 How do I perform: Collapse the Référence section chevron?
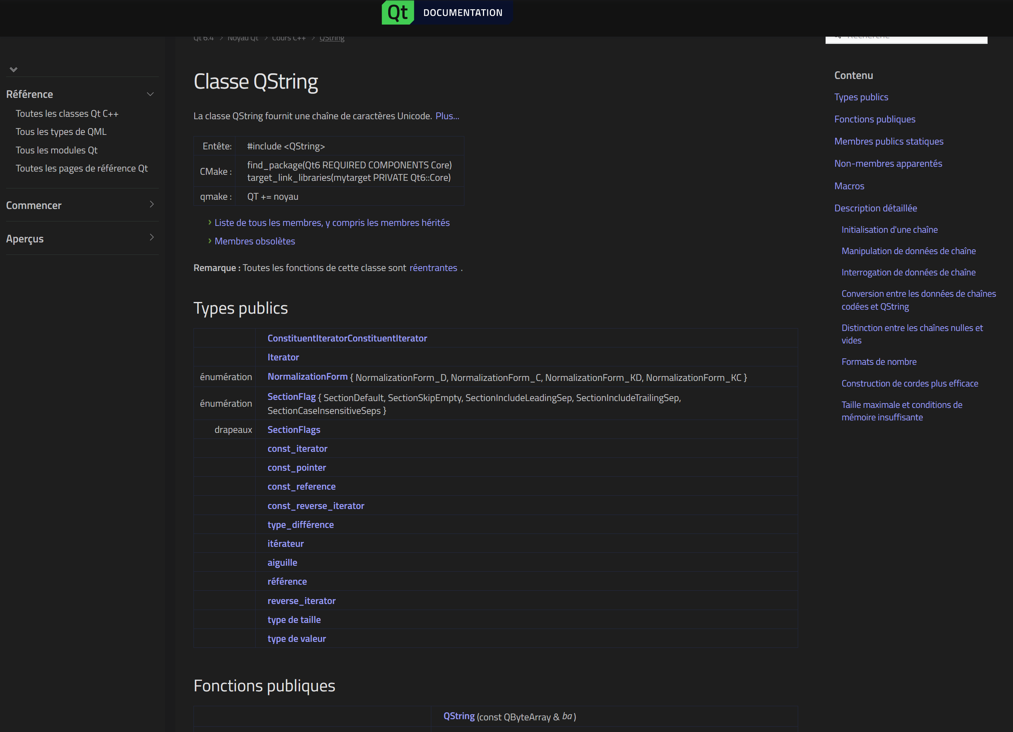click(150, 94)
